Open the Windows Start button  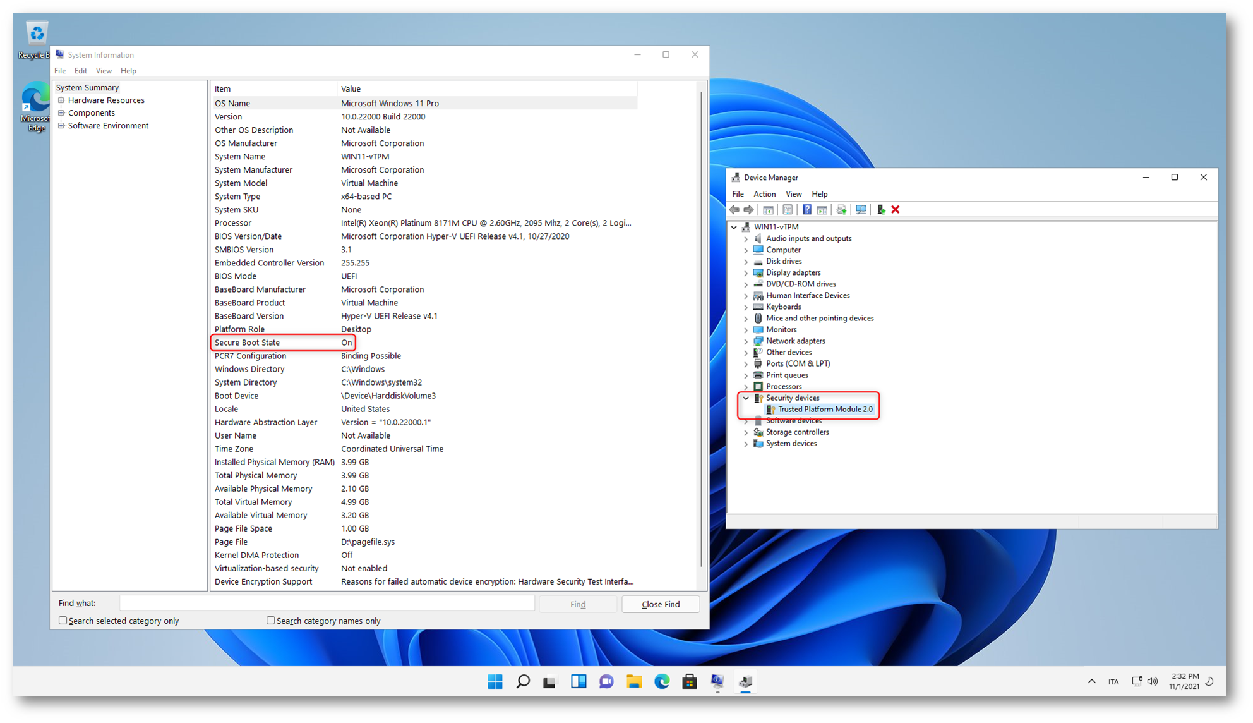coord(495,681)
